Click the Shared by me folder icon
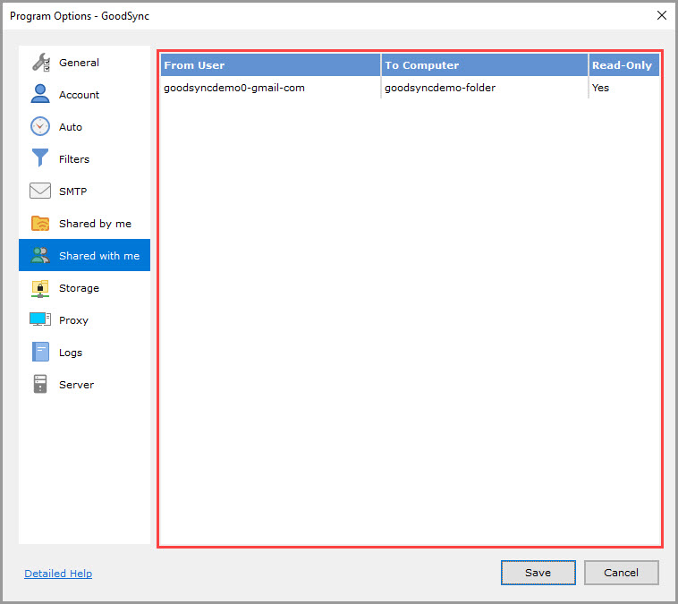The width and height of the screenshot is (678, 604). tap(40, 223)
